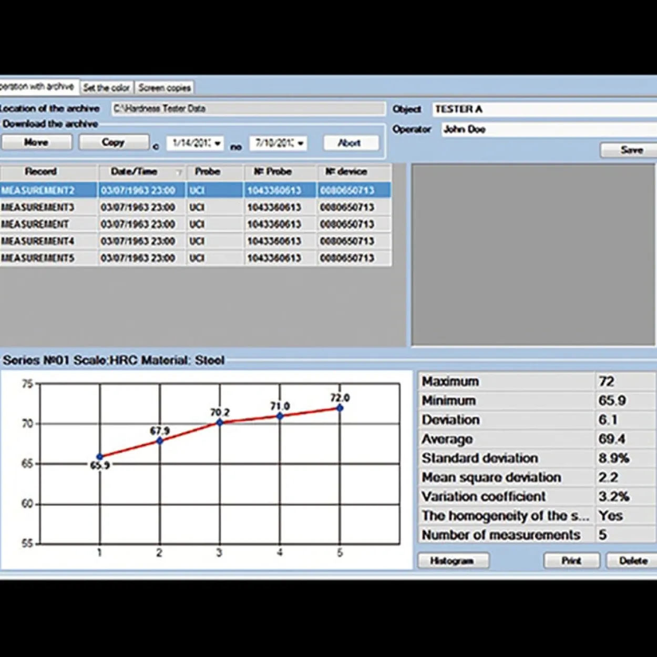This screenshot has height=657, width=657.
Task: Click the Probe column header
Action: click(215, 172)
